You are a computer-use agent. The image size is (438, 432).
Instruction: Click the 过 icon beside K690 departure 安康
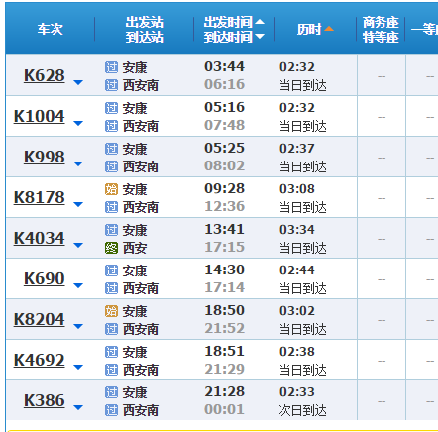111,270
